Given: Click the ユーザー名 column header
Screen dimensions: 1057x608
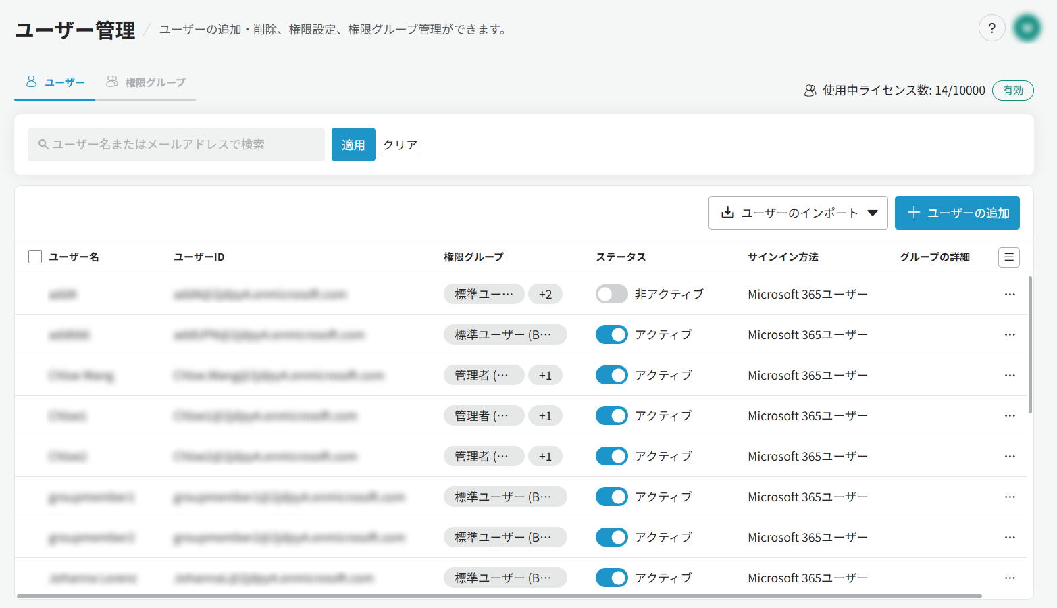Looking at the screenshot, I should [74, 257].
